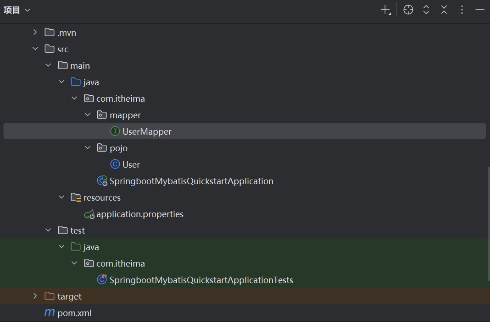Select the target folder label

(69, 297)
